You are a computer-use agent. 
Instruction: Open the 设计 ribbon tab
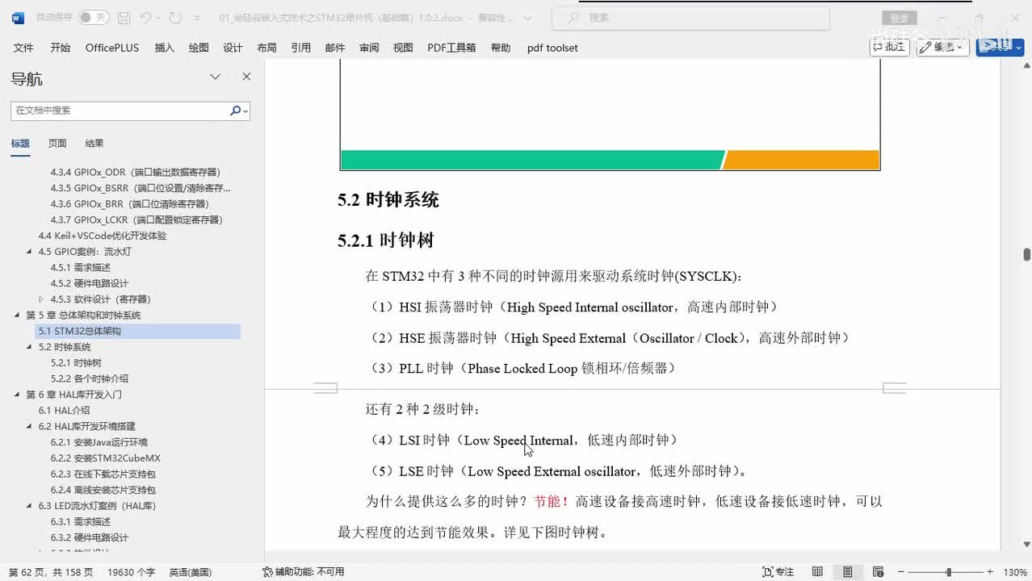click(x=233, y=48)
